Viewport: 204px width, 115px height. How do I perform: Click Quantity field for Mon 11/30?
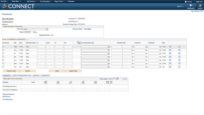pos(117,64)
